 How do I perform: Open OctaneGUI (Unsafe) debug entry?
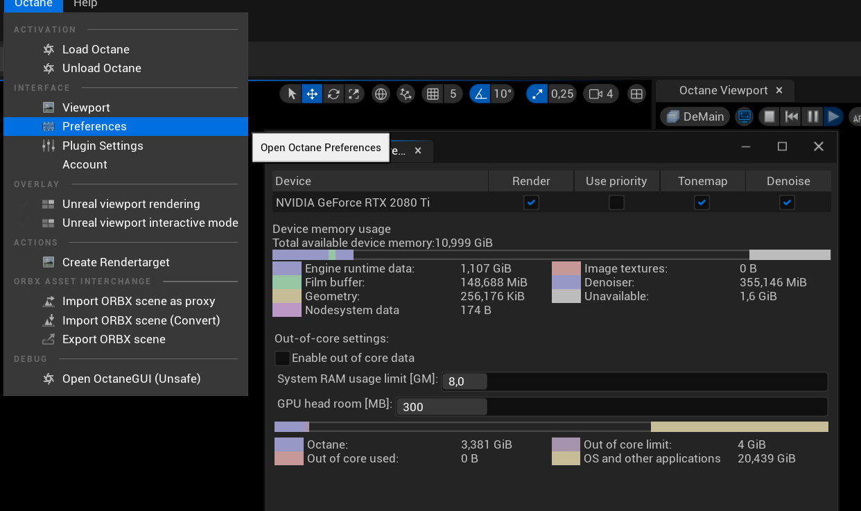coord(132,379)
